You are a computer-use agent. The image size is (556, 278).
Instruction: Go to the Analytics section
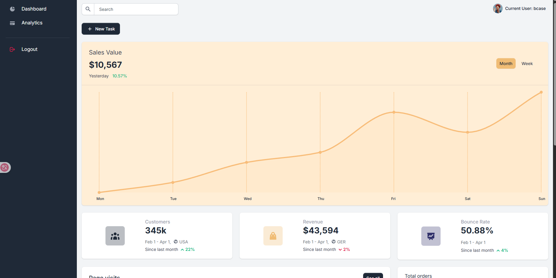click(x=32, y=23)
